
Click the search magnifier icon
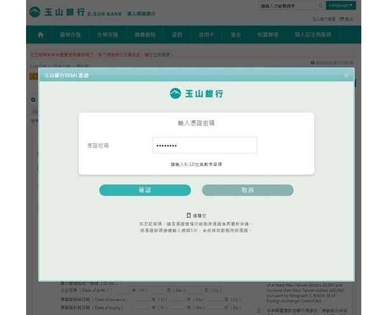pyautogui.click(x=320, y=6)
